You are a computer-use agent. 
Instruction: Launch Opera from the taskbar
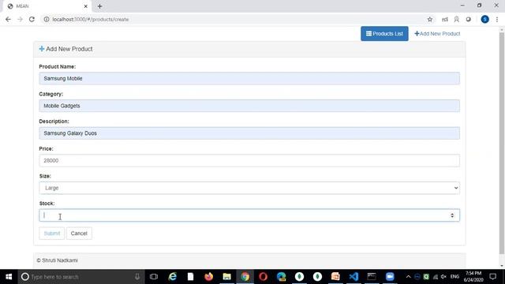(x=263, y=277)
